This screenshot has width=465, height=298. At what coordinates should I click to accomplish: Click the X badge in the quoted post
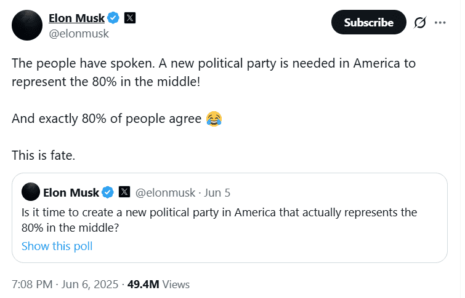(x=124, y=192)
